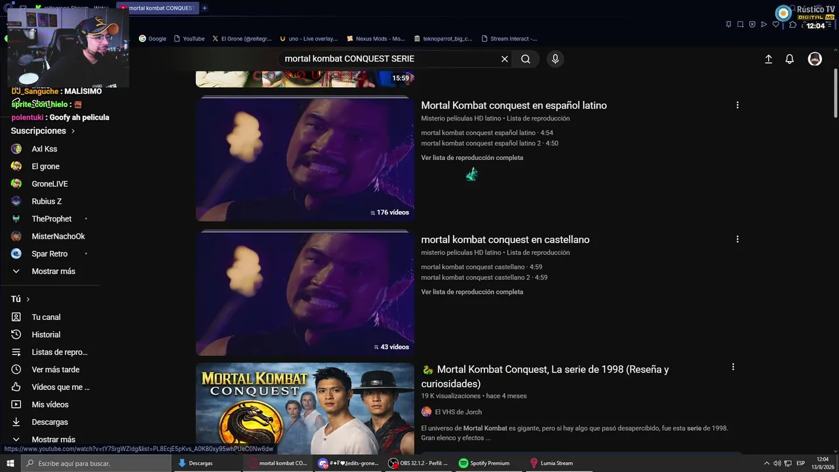Open 'uno - Live overlay' bookmark
839x472 pixels.
pyautogui.click(x=309, y=39)
